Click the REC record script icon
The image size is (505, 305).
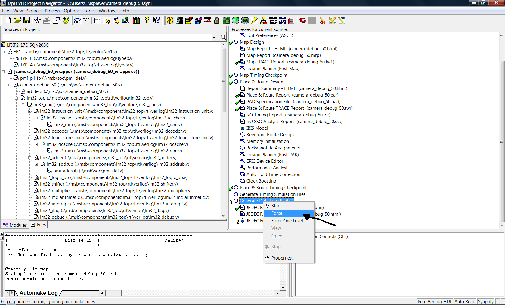[x=323, y=20]
